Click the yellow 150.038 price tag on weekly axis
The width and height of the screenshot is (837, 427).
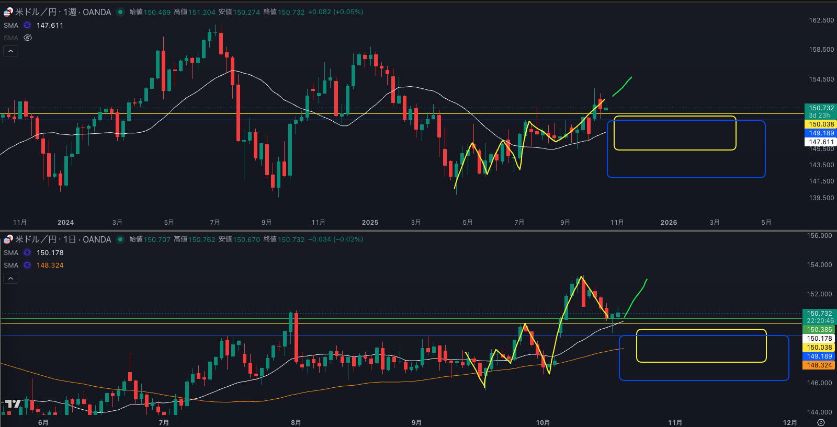pos(821,124)
